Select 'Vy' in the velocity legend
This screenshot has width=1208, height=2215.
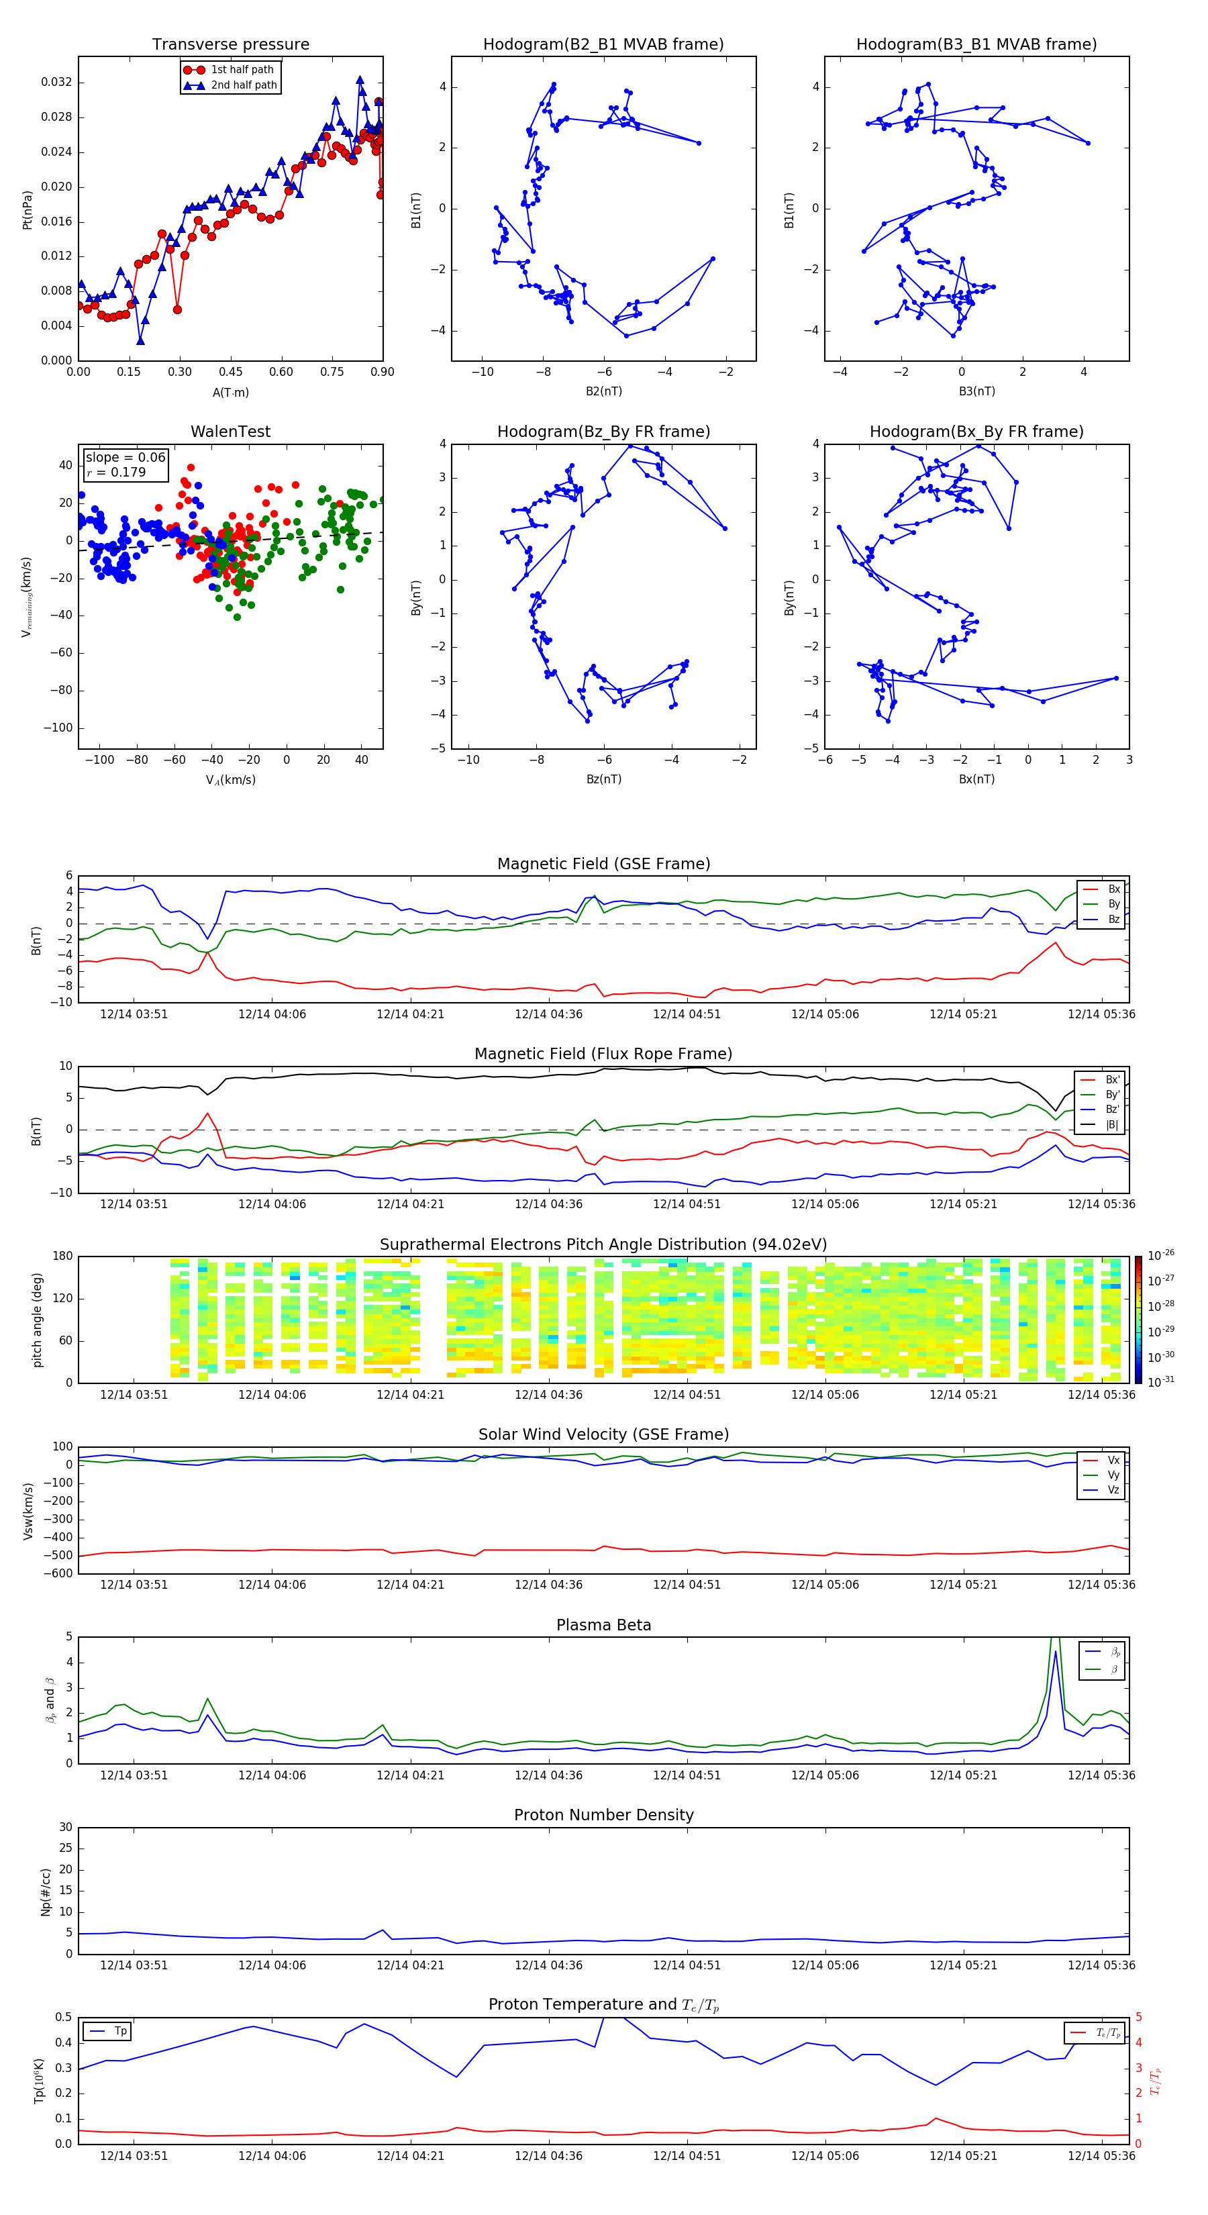(1101, 1475)
